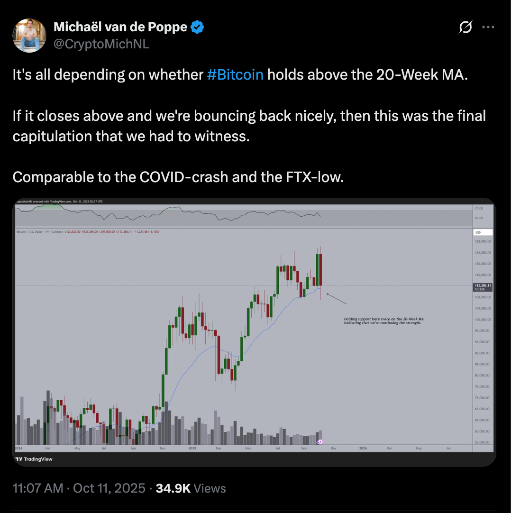511x513 pixels.
Task: Click the 20-Week MA annotation text
Action: tap(383, 321)
